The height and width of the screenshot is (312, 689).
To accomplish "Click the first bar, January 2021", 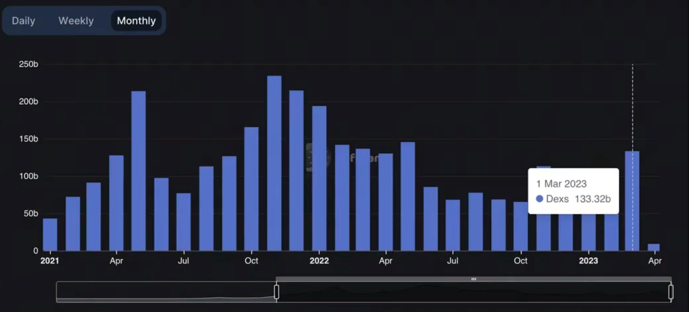I will pyautogui.click(x=50, y=235).
